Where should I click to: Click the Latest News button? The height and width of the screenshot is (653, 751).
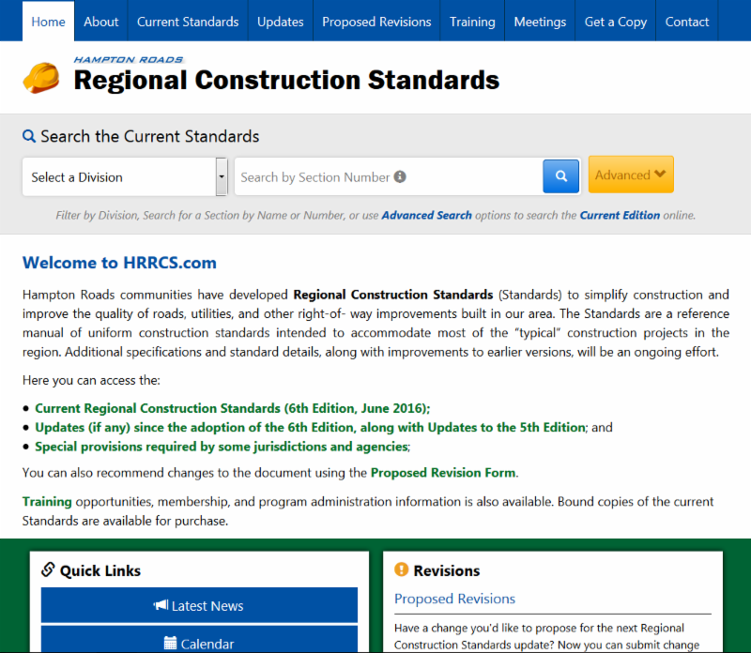(x=199, y=606)
